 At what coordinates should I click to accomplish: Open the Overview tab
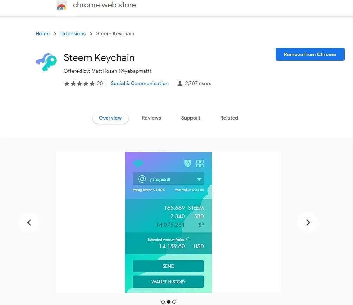click(110, 118)
